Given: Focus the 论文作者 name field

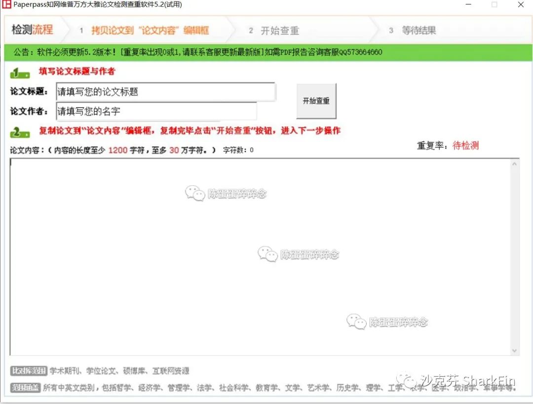Looking at the screenshot, I should click(156, 111).
